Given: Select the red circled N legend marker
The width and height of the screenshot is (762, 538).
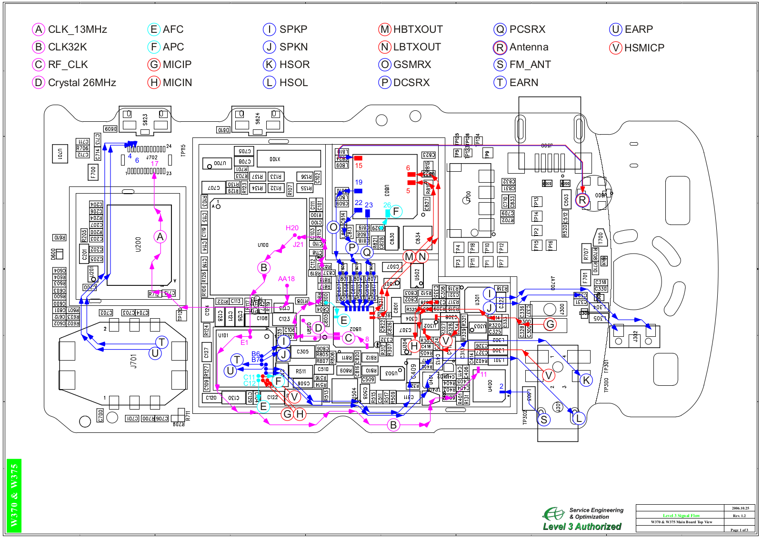Looking at the screenshot, I should 385,47.
